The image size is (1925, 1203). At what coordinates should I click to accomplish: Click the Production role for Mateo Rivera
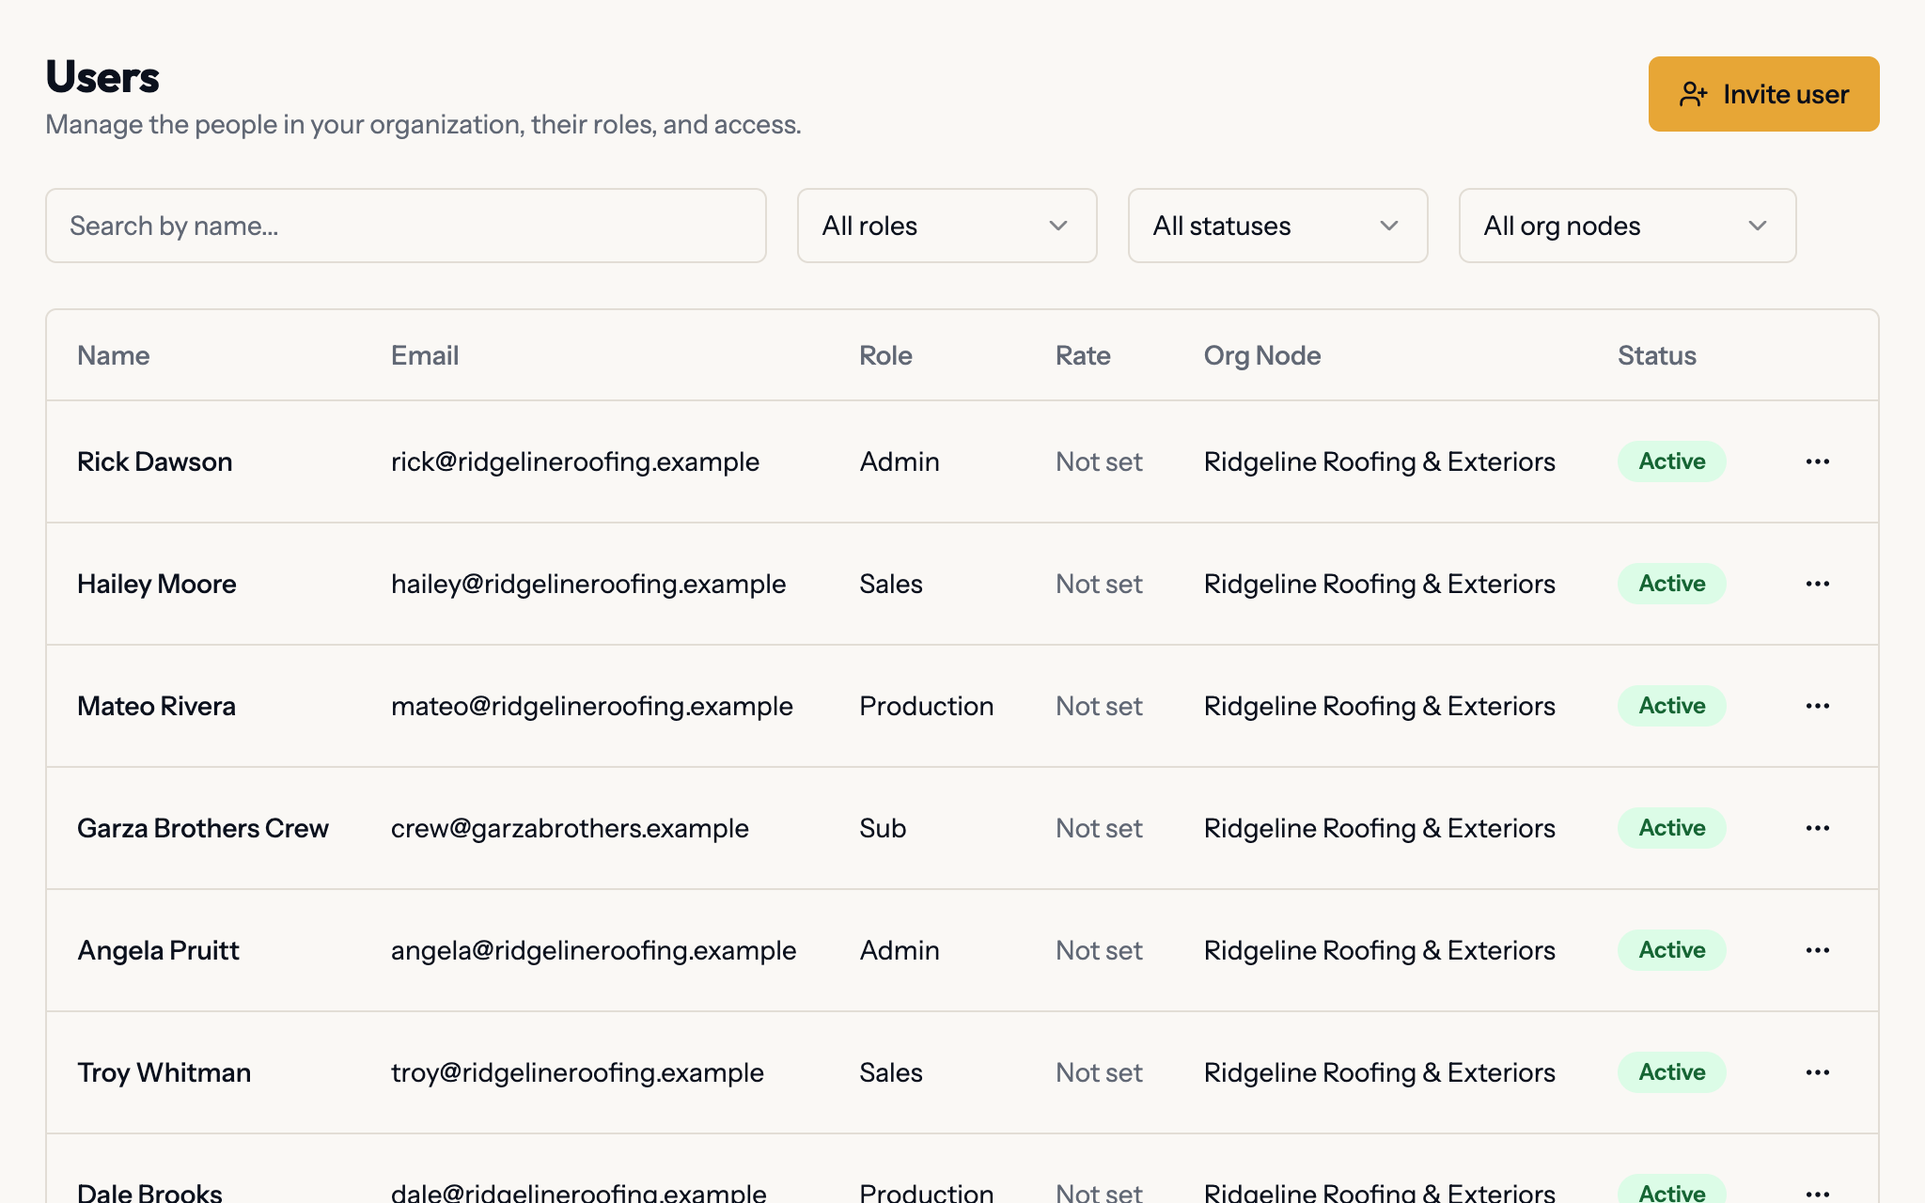(926, 706)
